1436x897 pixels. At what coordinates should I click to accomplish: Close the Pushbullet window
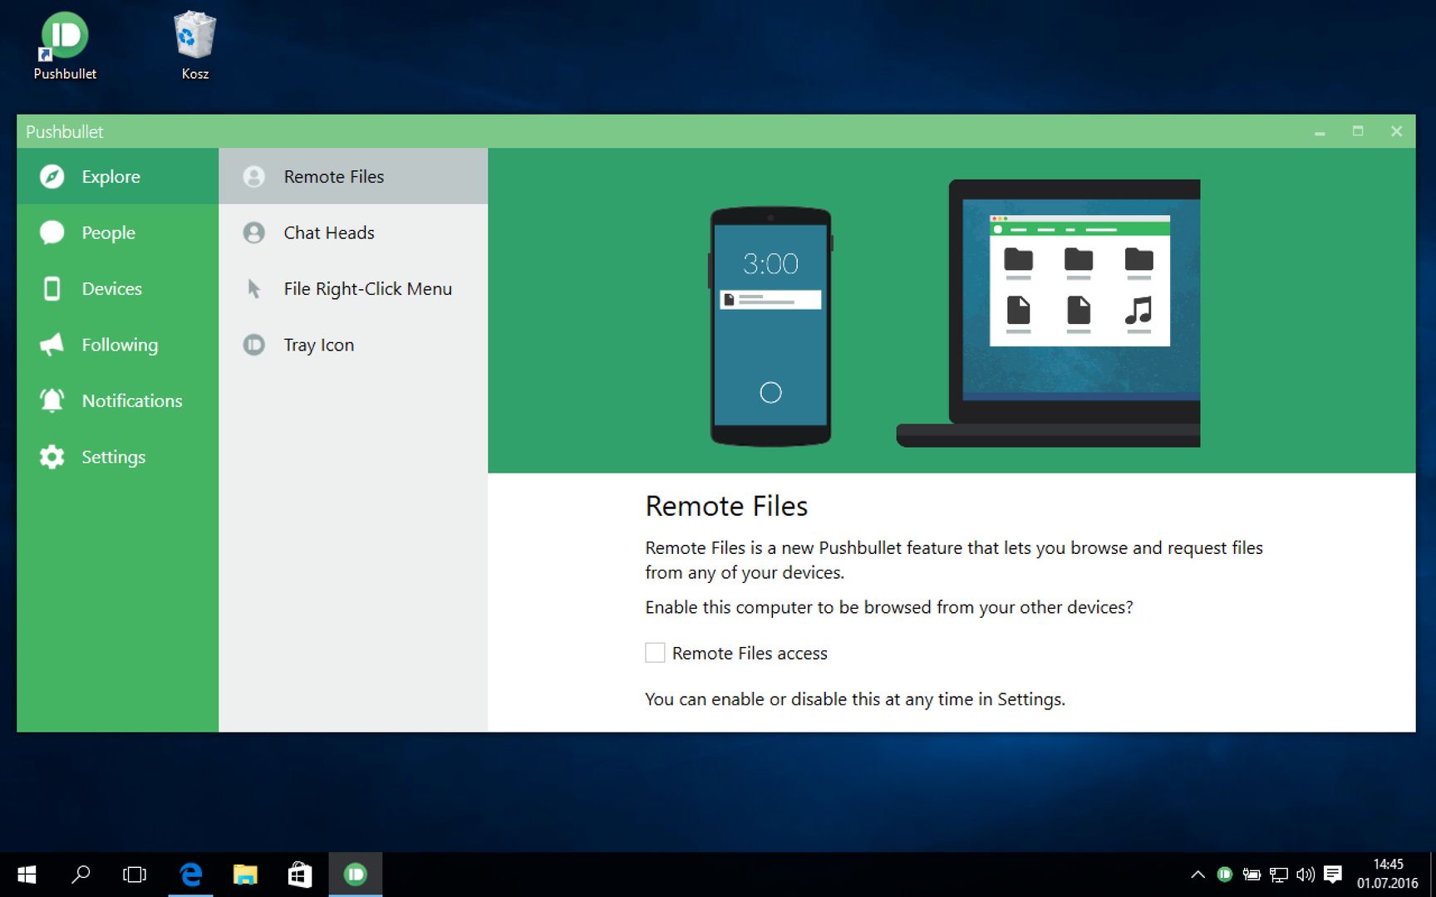(x=1396, y=131)
